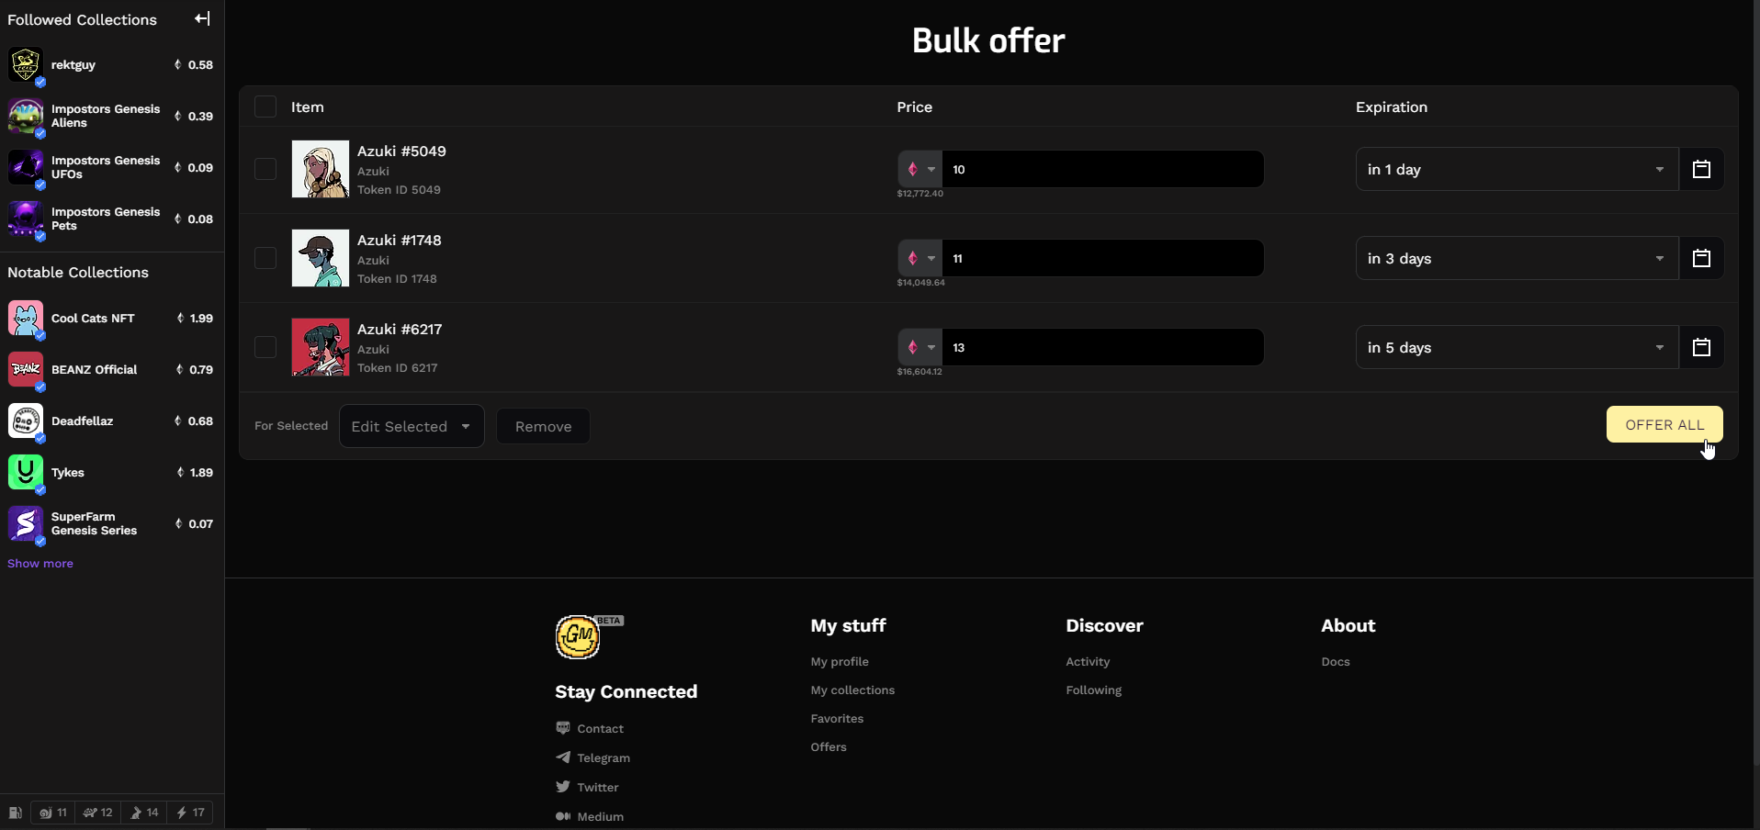Click the gas pump icon

[x=16, y=813]
